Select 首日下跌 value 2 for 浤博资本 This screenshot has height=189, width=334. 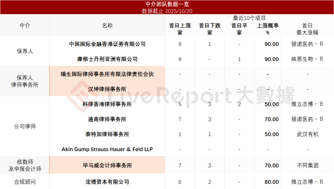tap(210, 182)
